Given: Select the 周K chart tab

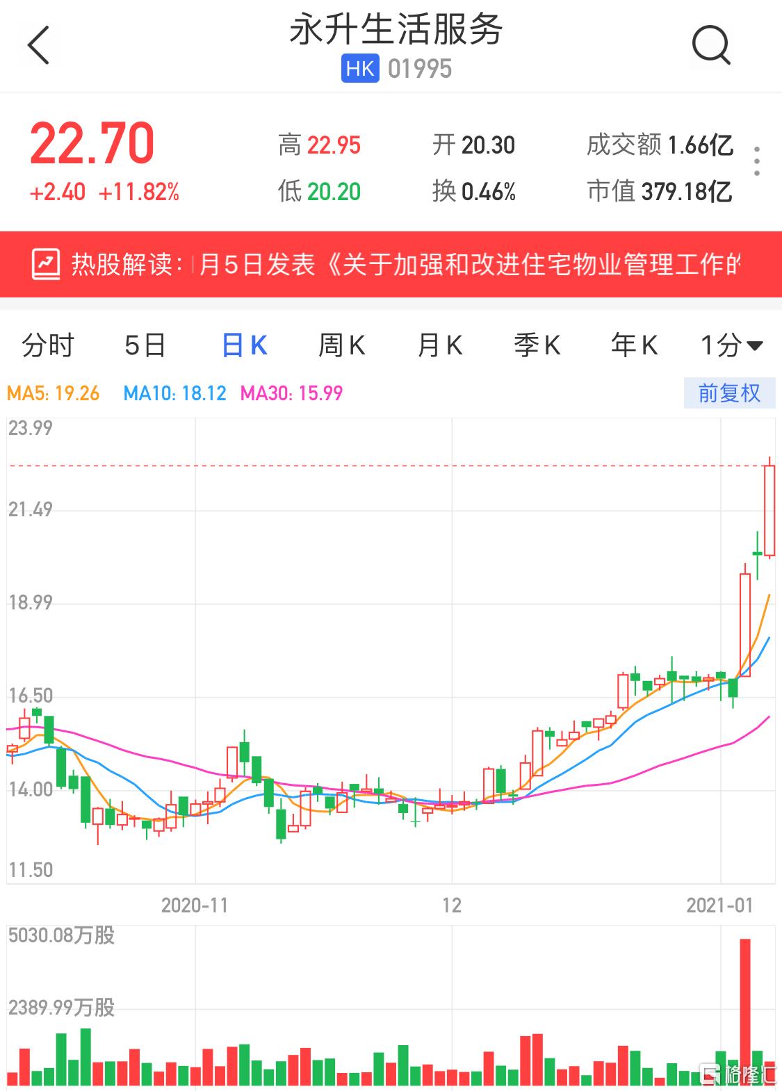Looking at the screenshot, I should (x=341, y=345).
